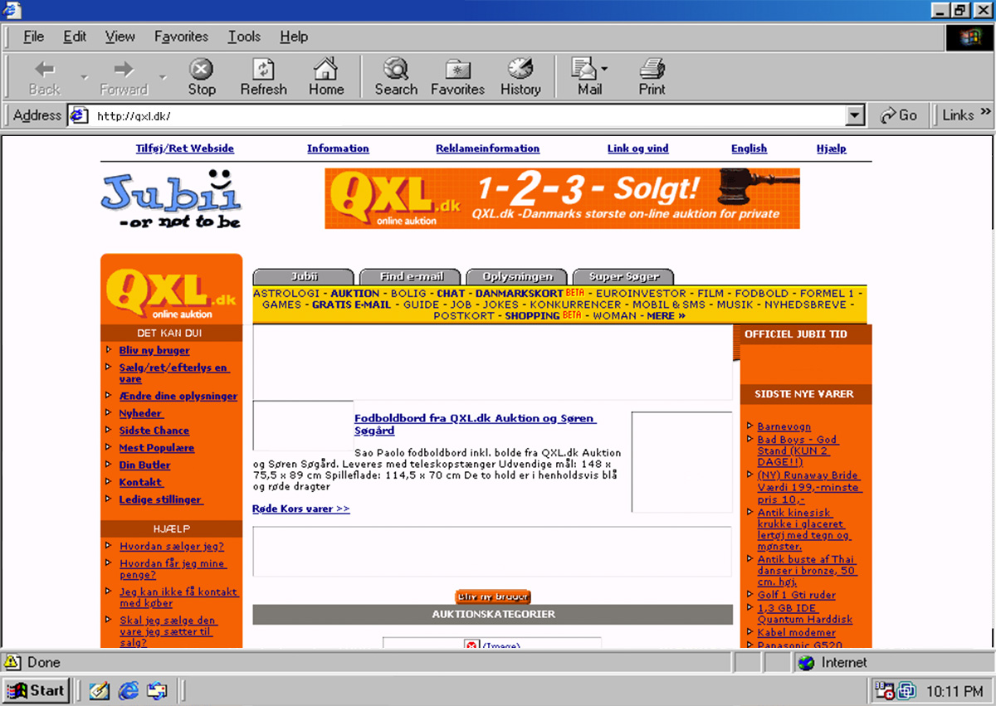Switch to the Find e-mail tab
The height and width of the screenshot is (706, 996).
(411, 277)
